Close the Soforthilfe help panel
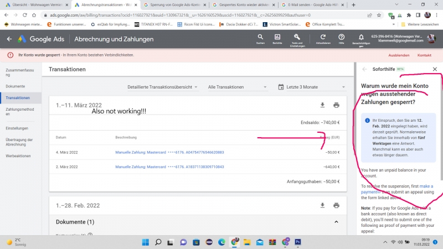443x249 pixels. (435, 69)
